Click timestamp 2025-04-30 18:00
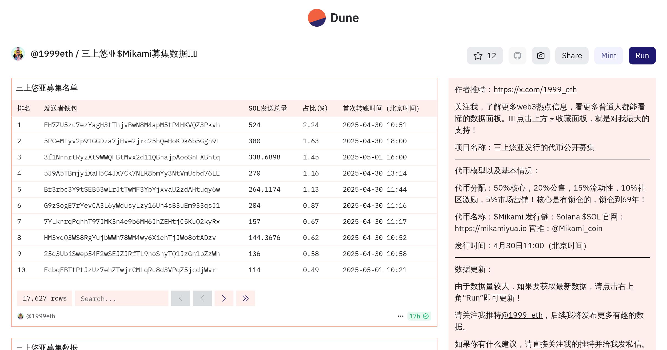667x350 pixels. tap(375, 141)
